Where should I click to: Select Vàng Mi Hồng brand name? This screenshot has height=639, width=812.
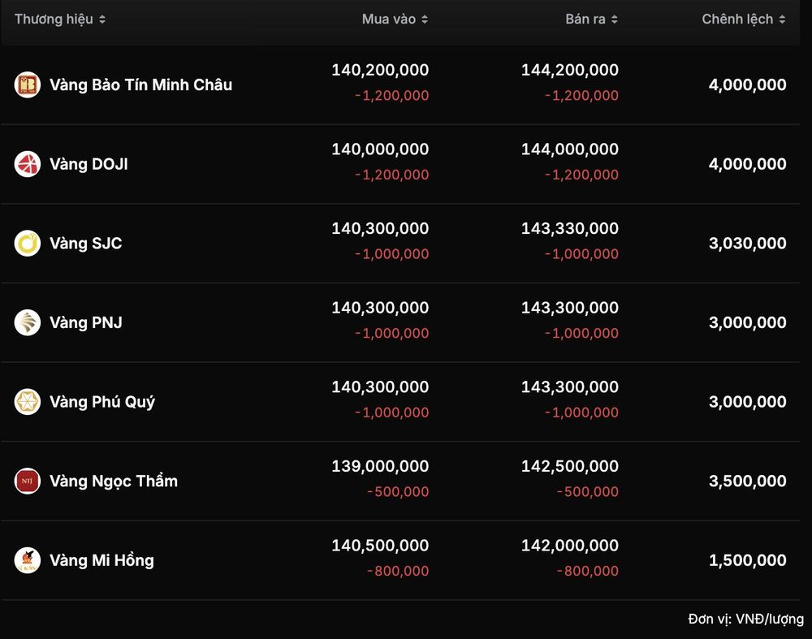pyautogui.click(x=102, y=560)
